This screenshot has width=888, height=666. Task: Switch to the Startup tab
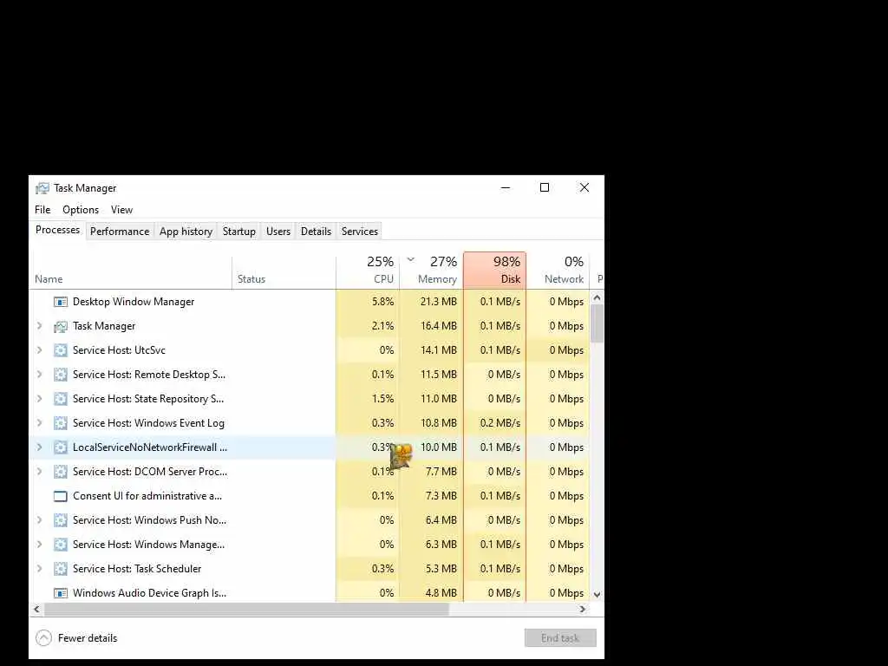point(239,232)
